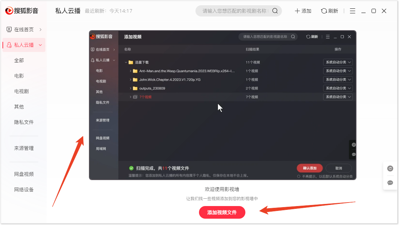Click the tutorial preview image of 添加视频
Viewport: 399px width, 225px height.
coord(223,105)
